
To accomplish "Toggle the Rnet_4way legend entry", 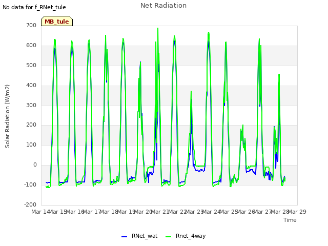I will pyautogui.click(x=186, y=236).
